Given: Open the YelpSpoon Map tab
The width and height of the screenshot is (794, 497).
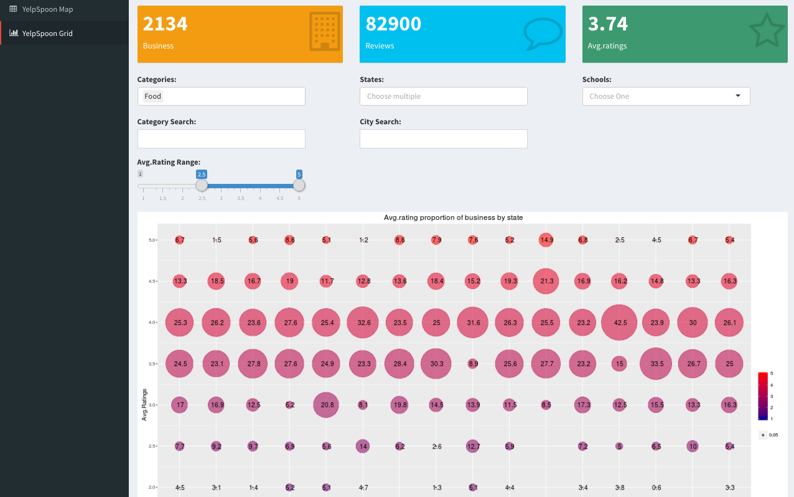Looking at the screenshot, I should point(47,9).
